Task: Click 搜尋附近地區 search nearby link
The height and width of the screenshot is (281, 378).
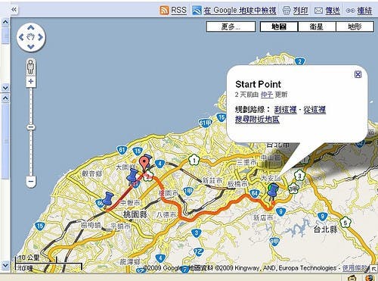Action: [x=257, y=119]
